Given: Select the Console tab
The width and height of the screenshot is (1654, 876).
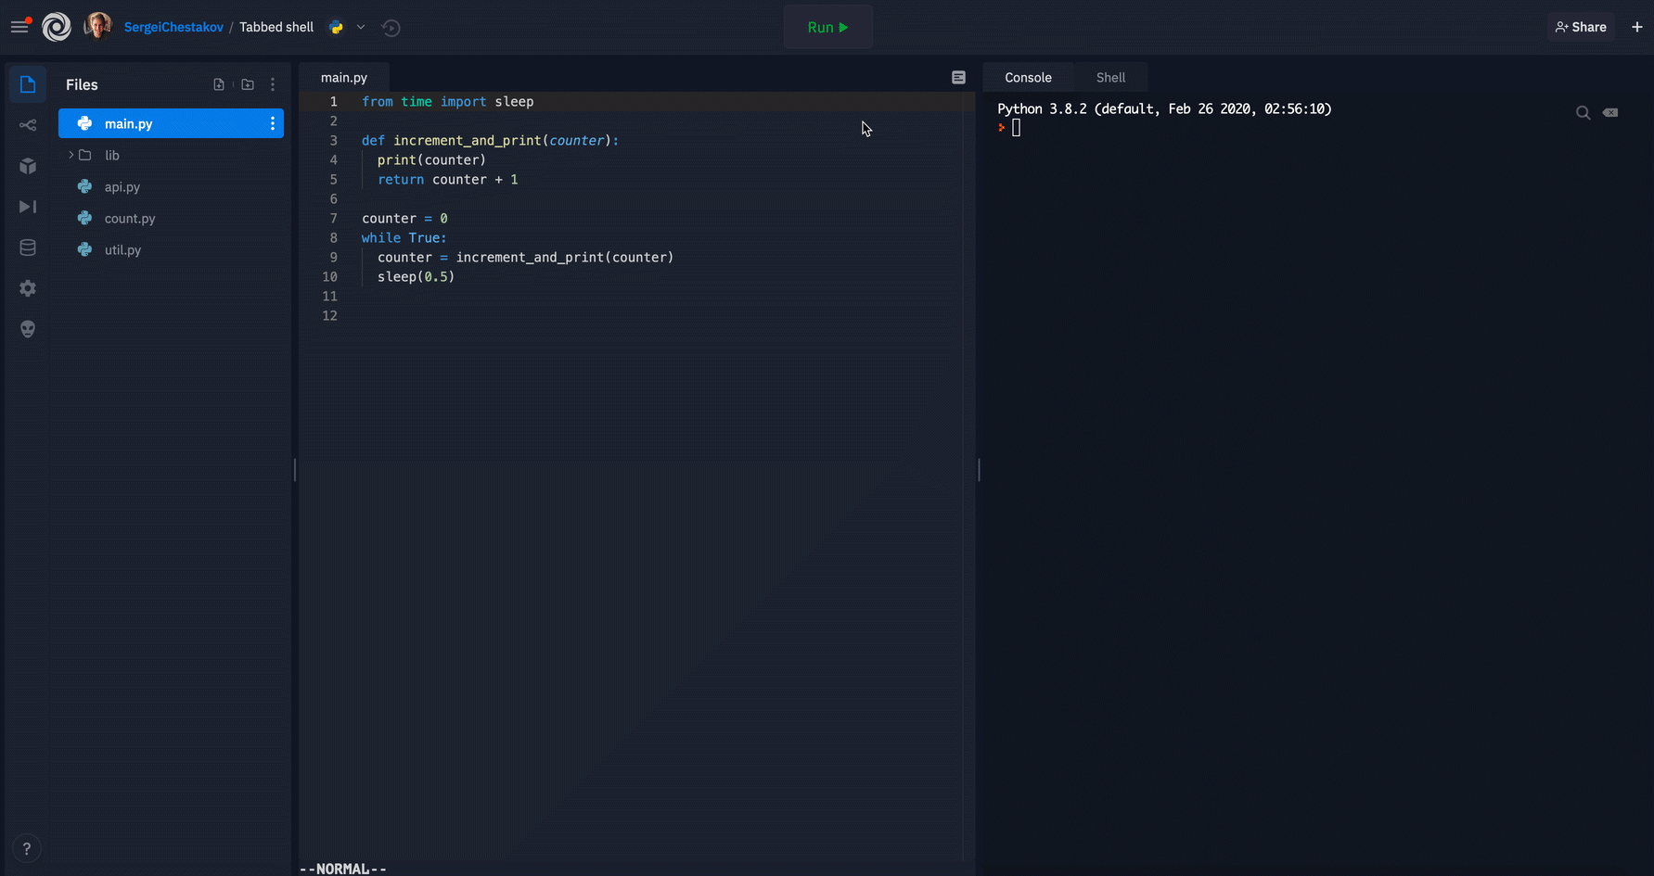Looking at the screenshot, I should (1028, 78).
